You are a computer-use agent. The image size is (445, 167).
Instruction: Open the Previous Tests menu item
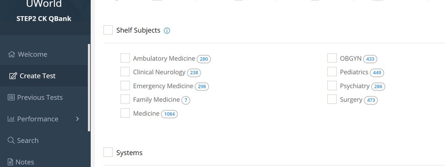click(40, 97)
